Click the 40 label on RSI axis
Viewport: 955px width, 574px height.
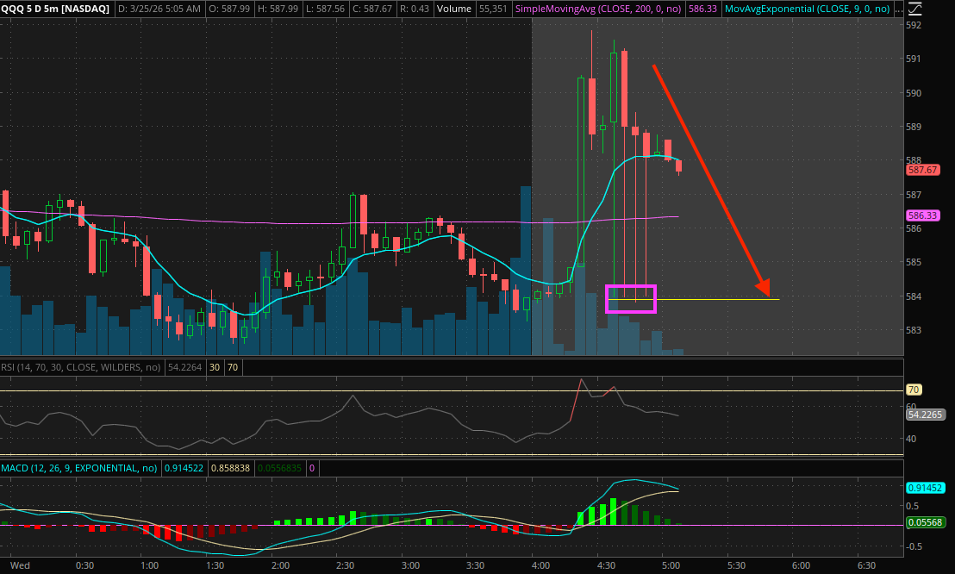click(x=911, y=439)
